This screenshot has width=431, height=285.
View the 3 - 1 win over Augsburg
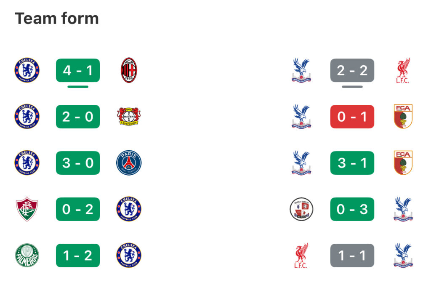click(352, 162)
